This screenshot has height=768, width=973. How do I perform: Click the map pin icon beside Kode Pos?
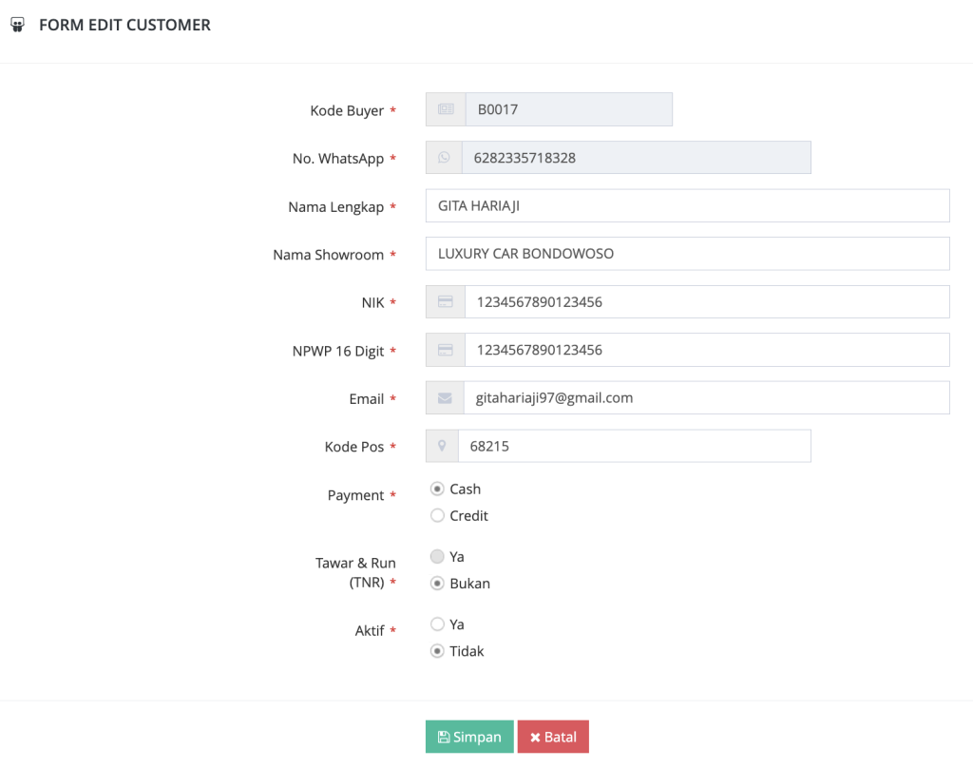[x=442, y=446]
